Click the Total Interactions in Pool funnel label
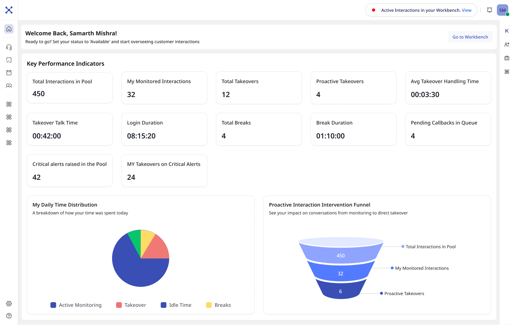 [x=430, y=247]
